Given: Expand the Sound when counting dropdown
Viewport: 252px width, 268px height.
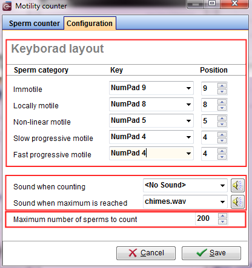Looking at the screenshot, I should tap(222, 186).
